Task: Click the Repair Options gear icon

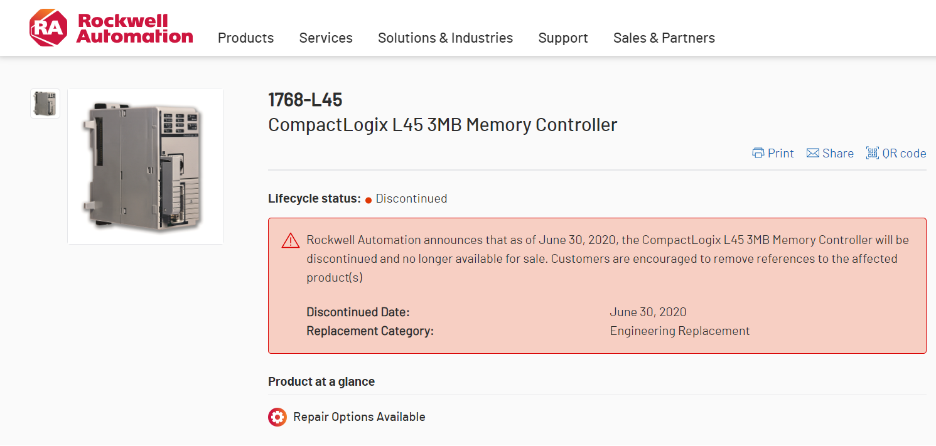Action: 277,417
